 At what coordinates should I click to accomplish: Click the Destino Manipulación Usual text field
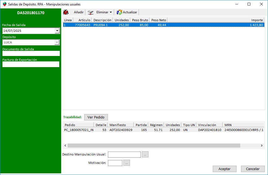click(x=124, y=155)
